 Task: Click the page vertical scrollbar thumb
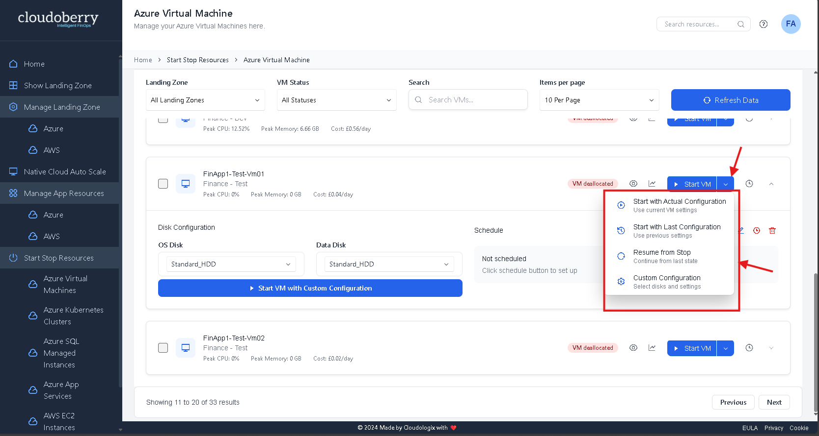pyautogui.click(x=816, y=343)
